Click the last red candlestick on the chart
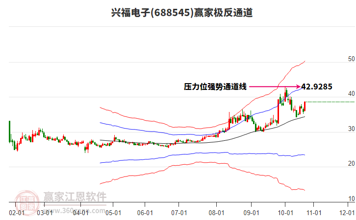The width and height of the screenshot is (356, 220). (x=305, y=106)
